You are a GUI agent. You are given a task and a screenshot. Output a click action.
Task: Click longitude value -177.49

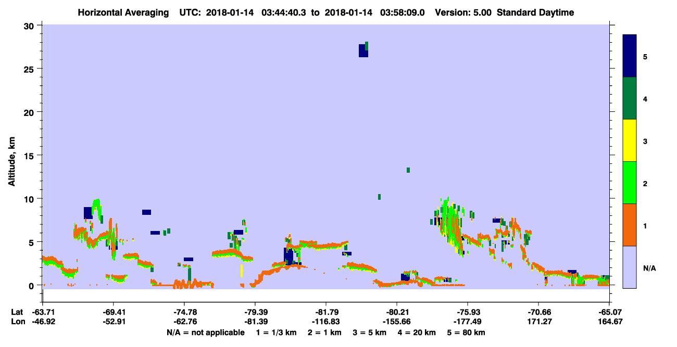468,322
